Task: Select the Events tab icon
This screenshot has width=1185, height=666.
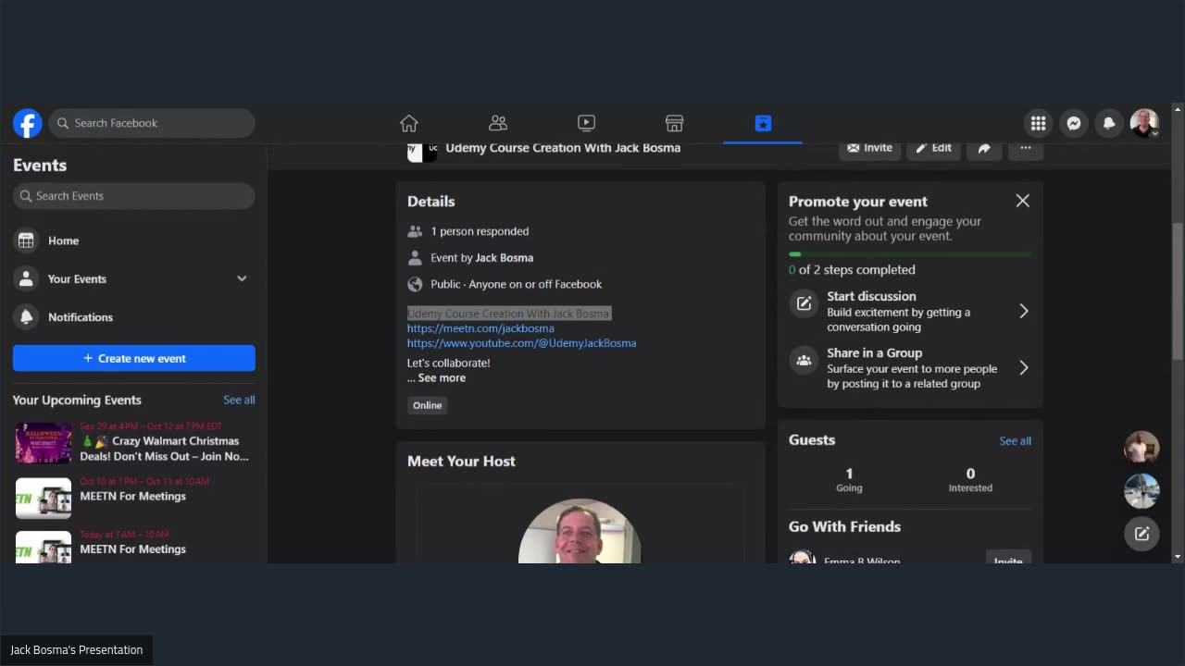Action: point(763,123)
